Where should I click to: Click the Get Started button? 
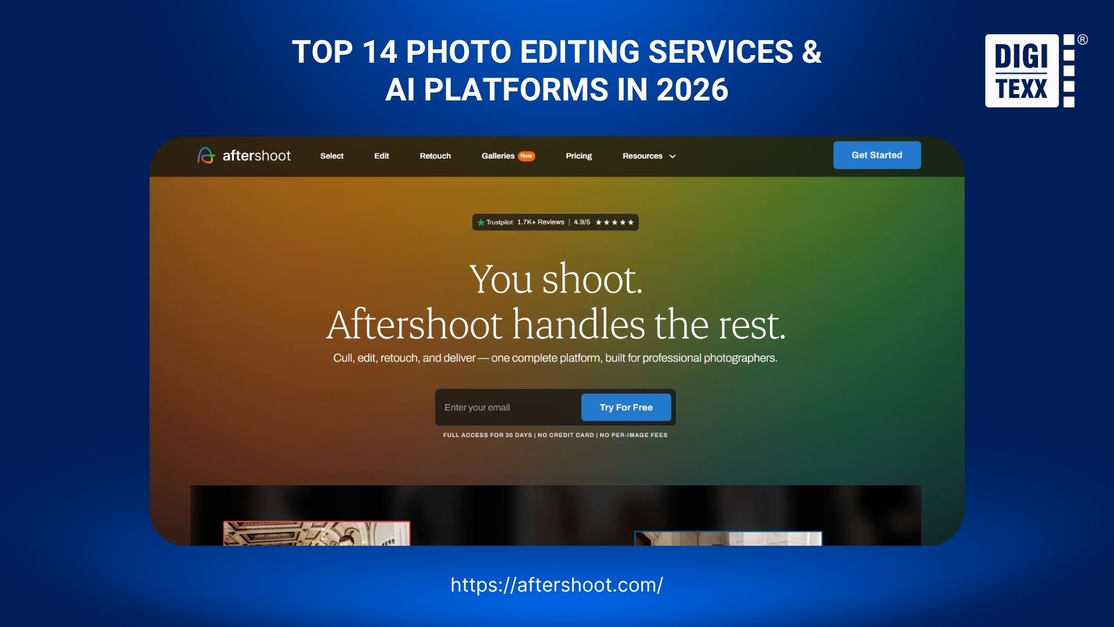(877, 155)
